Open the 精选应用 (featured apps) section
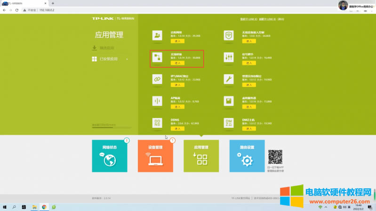376x211 pixels. (106, 48)
